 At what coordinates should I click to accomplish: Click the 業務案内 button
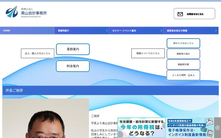[x=73, y=49]
